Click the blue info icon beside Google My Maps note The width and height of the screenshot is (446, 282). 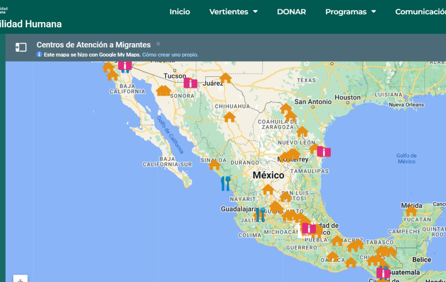(39, 54)
